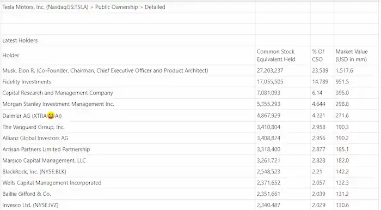Click market value 271.6
The image size is (381, 210).
click(342, 116)
